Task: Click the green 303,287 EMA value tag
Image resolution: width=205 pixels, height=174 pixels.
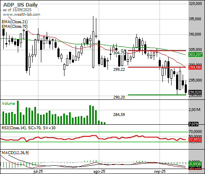Action: tap(195, 55)
